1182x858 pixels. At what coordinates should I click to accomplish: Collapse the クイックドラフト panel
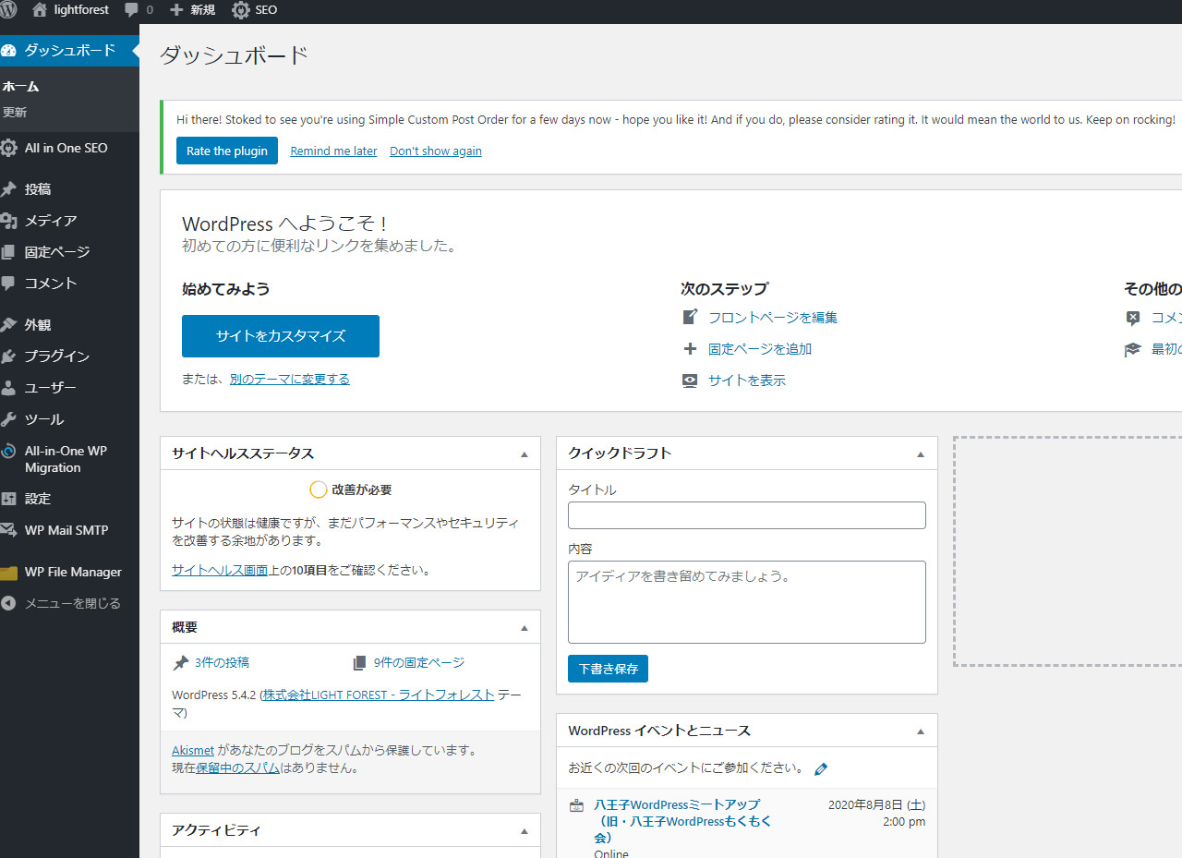pos(920,454)
